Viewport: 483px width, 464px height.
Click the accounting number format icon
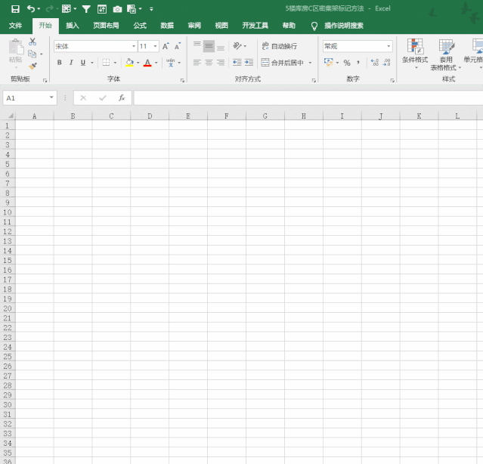point(328,62)
